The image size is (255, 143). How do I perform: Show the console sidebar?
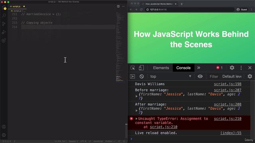pos(132,76)
